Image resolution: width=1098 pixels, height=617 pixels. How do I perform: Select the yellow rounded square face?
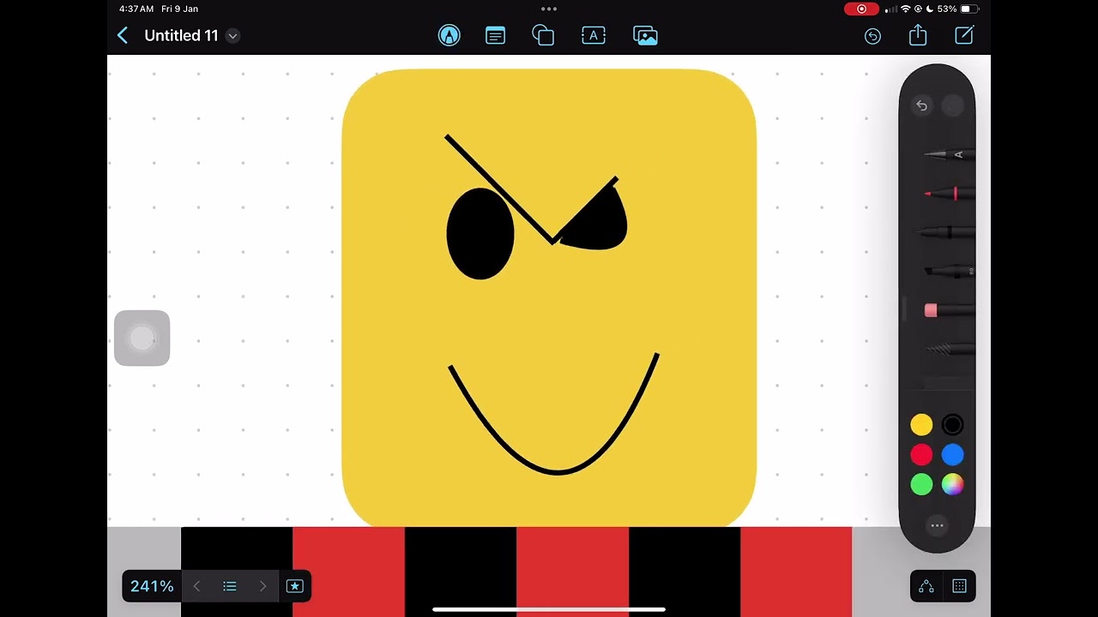[x=549, y=298]
